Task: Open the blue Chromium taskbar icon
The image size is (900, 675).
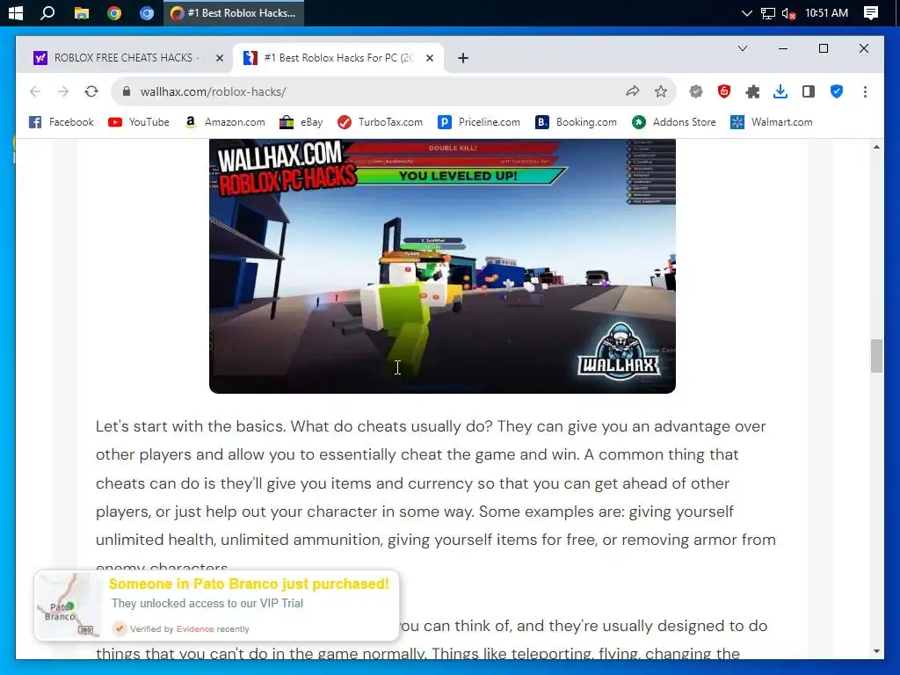Action: point(147,12)
